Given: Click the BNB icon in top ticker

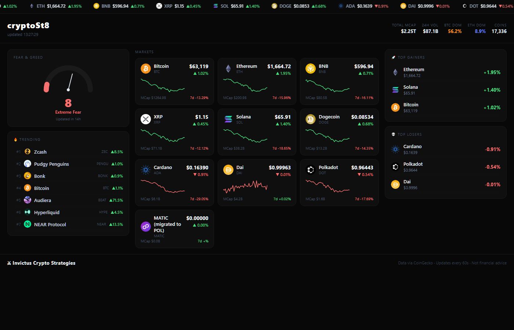Looking at the screenshot, I should (96, 6).
